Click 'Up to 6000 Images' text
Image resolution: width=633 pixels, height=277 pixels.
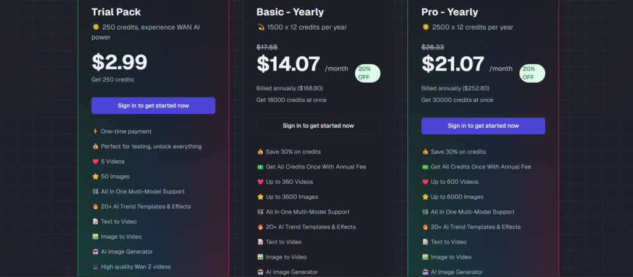click(457, 197)
